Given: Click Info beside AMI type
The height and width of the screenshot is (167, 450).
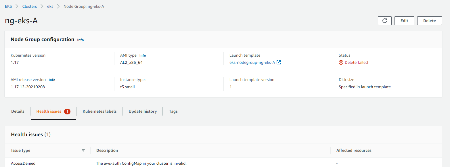Looking at the screenshot, I should (142, 55).
